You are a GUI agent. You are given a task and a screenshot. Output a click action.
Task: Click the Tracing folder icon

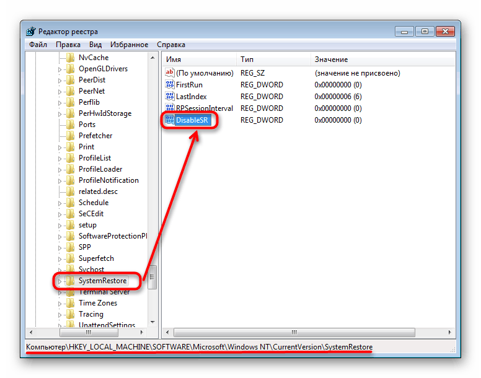(x=71, y=314)
